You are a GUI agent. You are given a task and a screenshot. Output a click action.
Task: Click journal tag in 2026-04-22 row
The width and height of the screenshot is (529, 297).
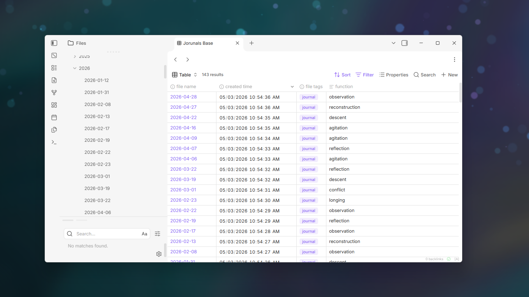309,118
